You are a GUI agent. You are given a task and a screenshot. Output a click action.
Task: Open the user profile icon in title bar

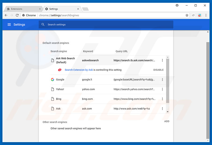(177, 5)
